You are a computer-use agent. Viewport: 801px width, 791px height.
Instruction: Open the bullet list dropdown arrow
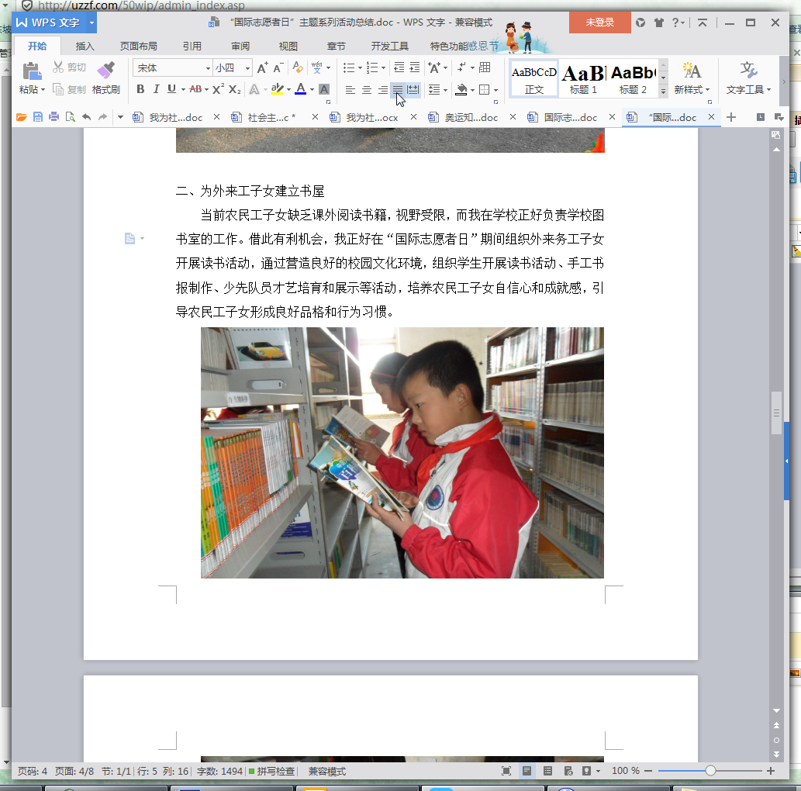pos(360,68)
